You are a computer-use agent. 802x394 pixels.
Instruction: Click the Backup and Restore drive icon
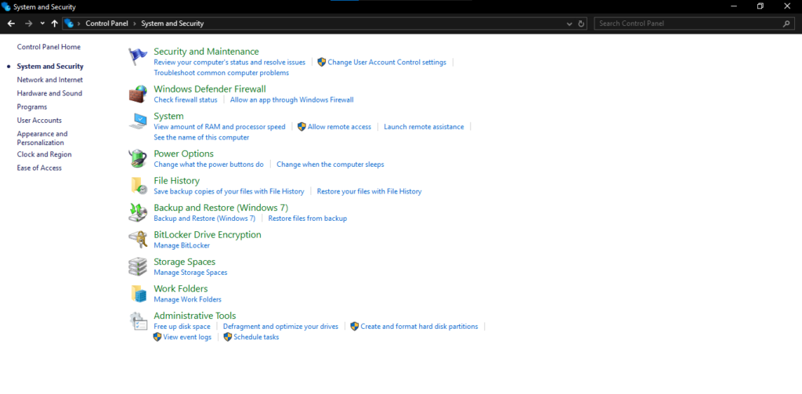[138, 213]
